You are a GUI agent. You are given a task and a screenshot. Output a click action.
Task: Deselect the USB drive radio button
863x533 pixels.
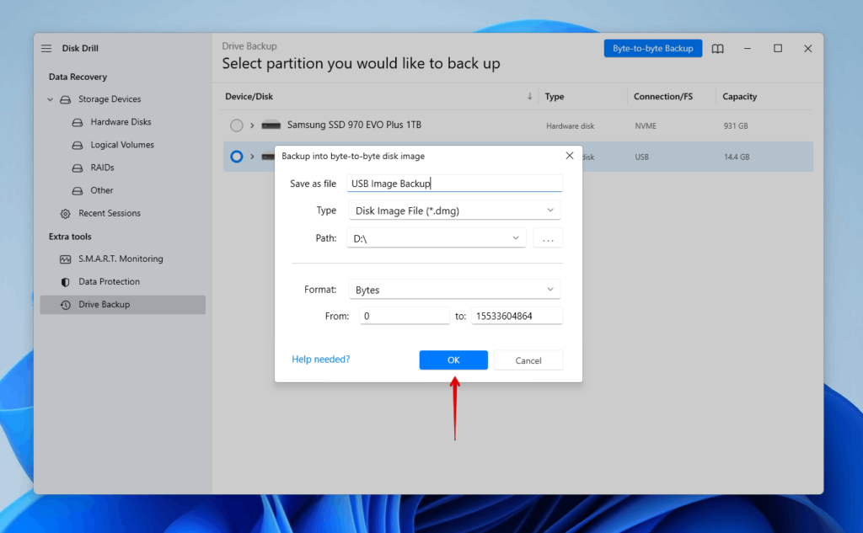pos(236,156)
